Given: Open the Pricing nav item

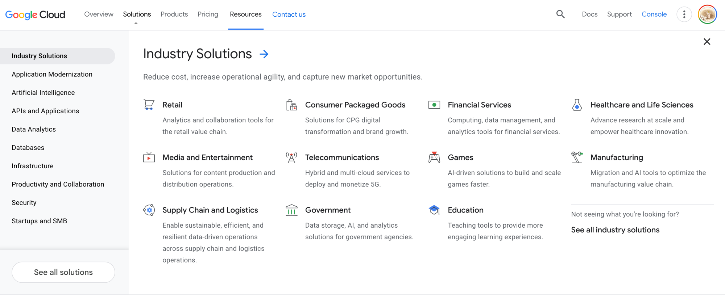Looking at the screenshot, I should click(x=208, y=14).
